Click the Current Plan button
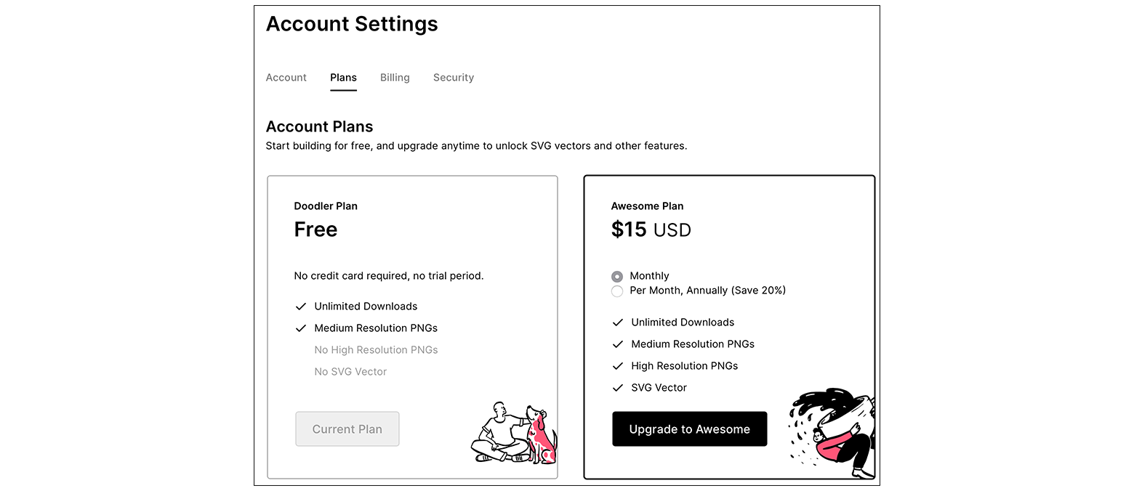 point(347,429)
